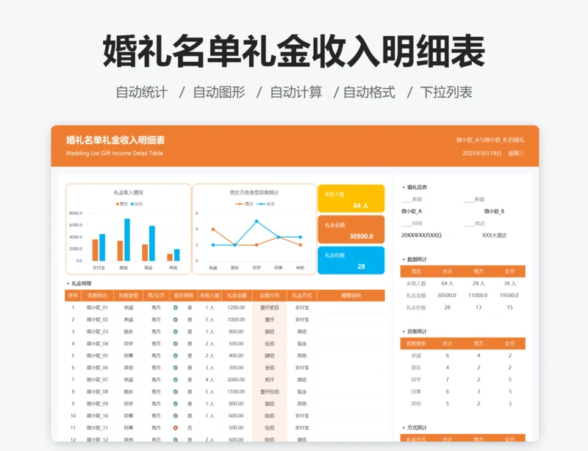Select the blue 礼金份数 28 card

(351, 260)
